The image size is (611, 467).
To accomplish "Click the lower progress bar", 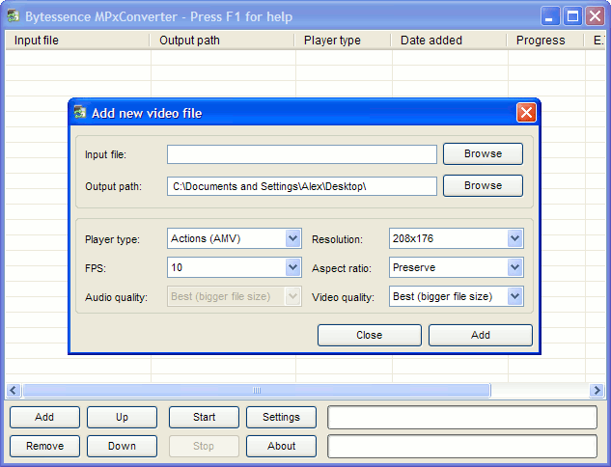I will click(x=462, y=446).
